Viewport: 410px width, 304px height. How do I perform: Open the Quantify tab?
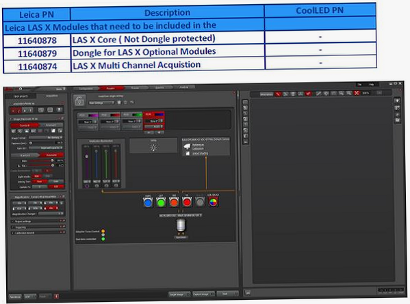pyautogui.click(x=159, y=87)
